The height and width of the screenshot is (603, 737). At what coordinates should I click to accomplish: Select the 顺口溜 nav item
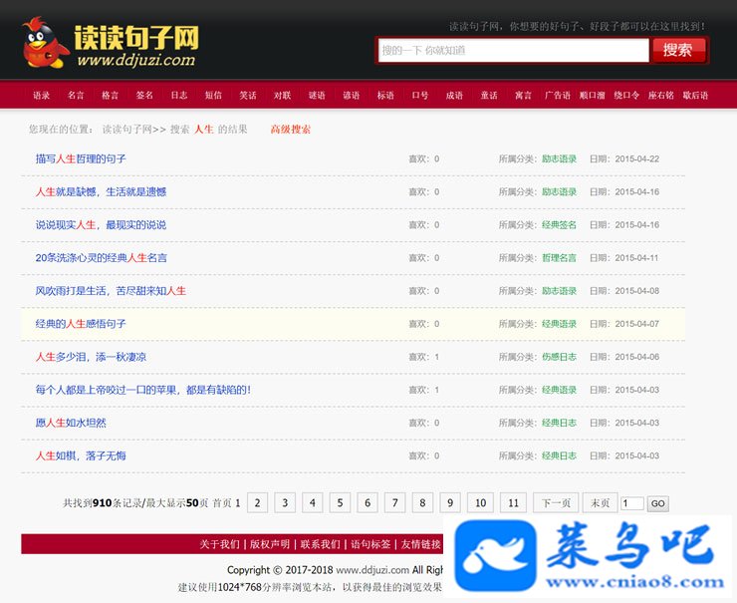tap(593, 95)
